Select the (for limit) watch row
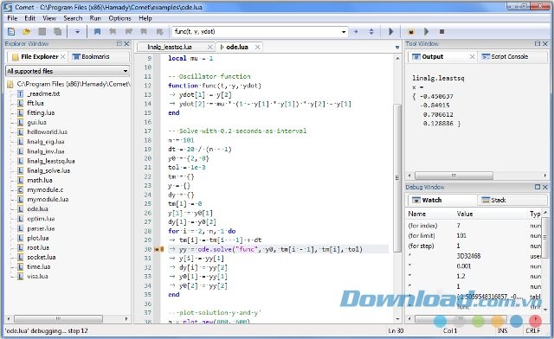The height and width of the screenshot is (339, 554). click(x=473, y=235)
